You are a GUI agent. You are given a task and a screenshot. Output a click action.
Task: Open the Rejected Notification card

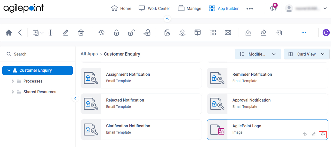(x=141, y=104)
